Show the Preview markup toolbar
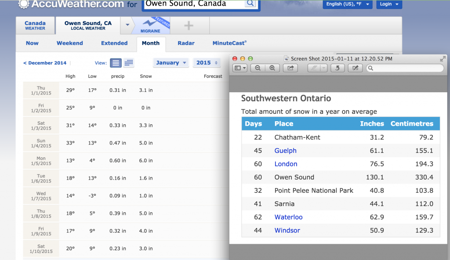This screenshot has height=260, width=450. [x=355, y=68]
